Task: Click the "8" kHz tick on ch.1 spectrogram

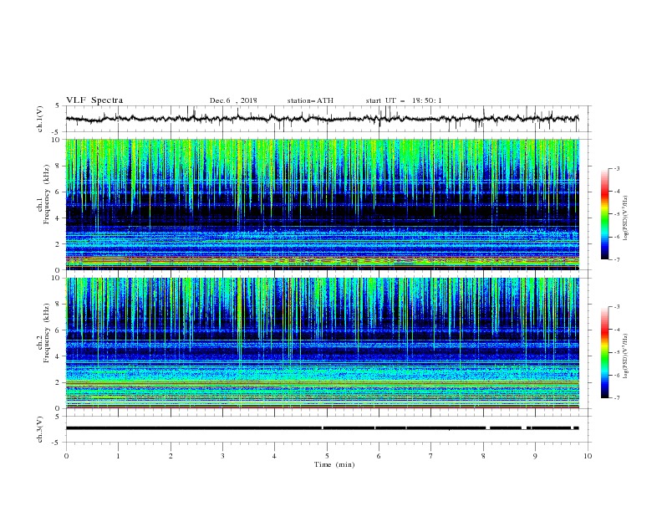Action: pos(59,166)
